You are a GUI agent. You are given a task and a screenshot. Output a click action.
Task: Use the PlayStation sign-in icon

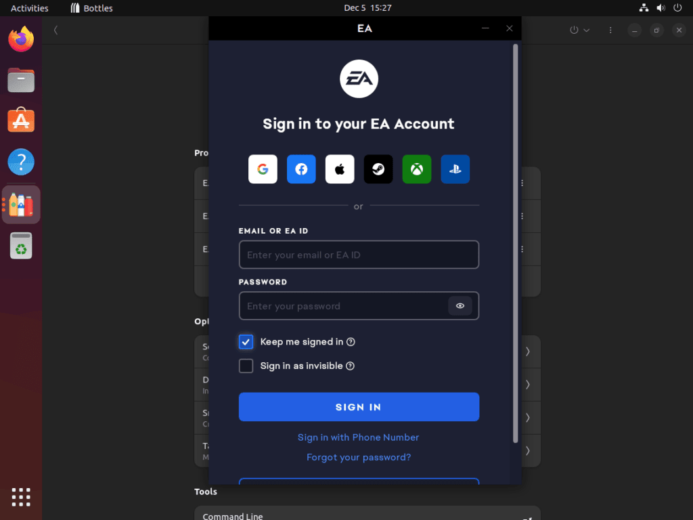[455, 169]
